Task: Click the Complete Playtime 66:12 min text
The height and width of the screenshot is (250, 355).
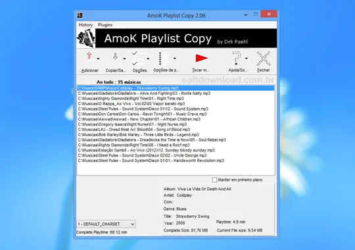Action: click(x=102, y=232)
